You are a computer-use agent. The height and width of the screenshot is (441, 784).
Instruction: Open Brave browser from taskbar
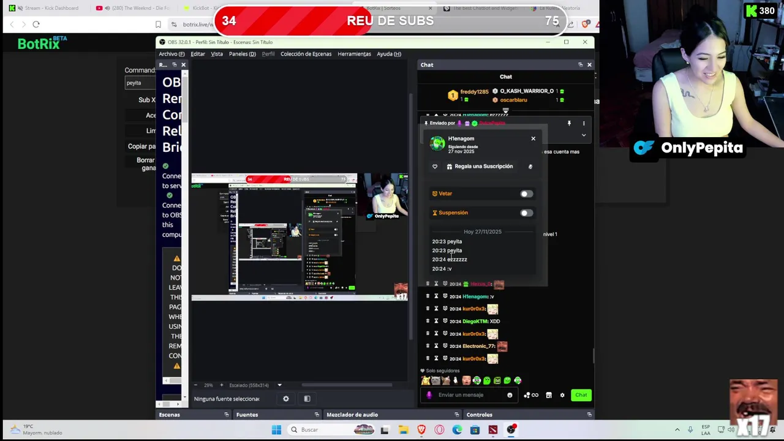coord(421,430)
